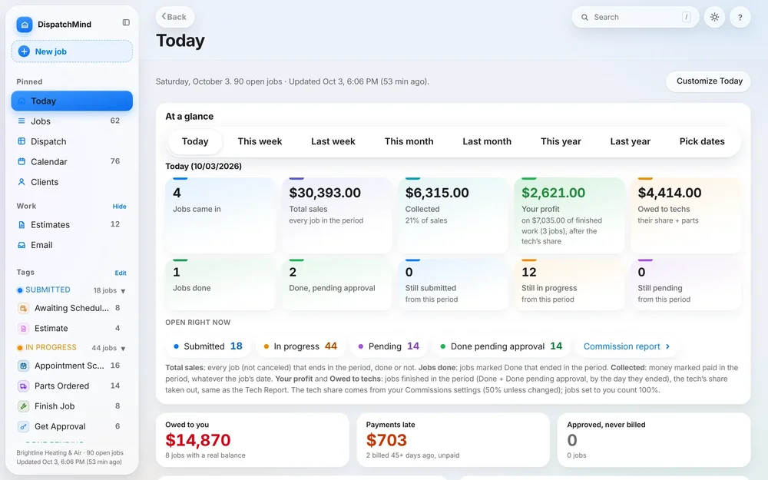Switch to Last month tab

487,141
